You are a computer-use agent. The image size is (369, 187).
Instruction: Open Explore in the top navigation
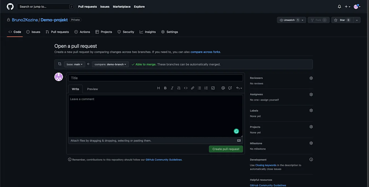[139, 7]
